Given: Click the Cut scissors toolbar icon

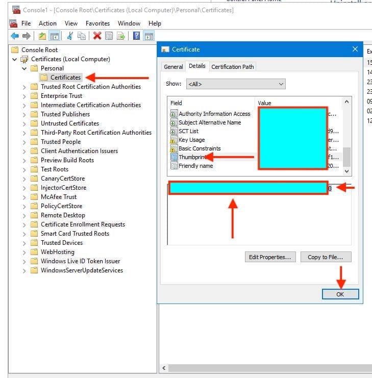Looking at the screenshot, I should [x=70, y=36].
